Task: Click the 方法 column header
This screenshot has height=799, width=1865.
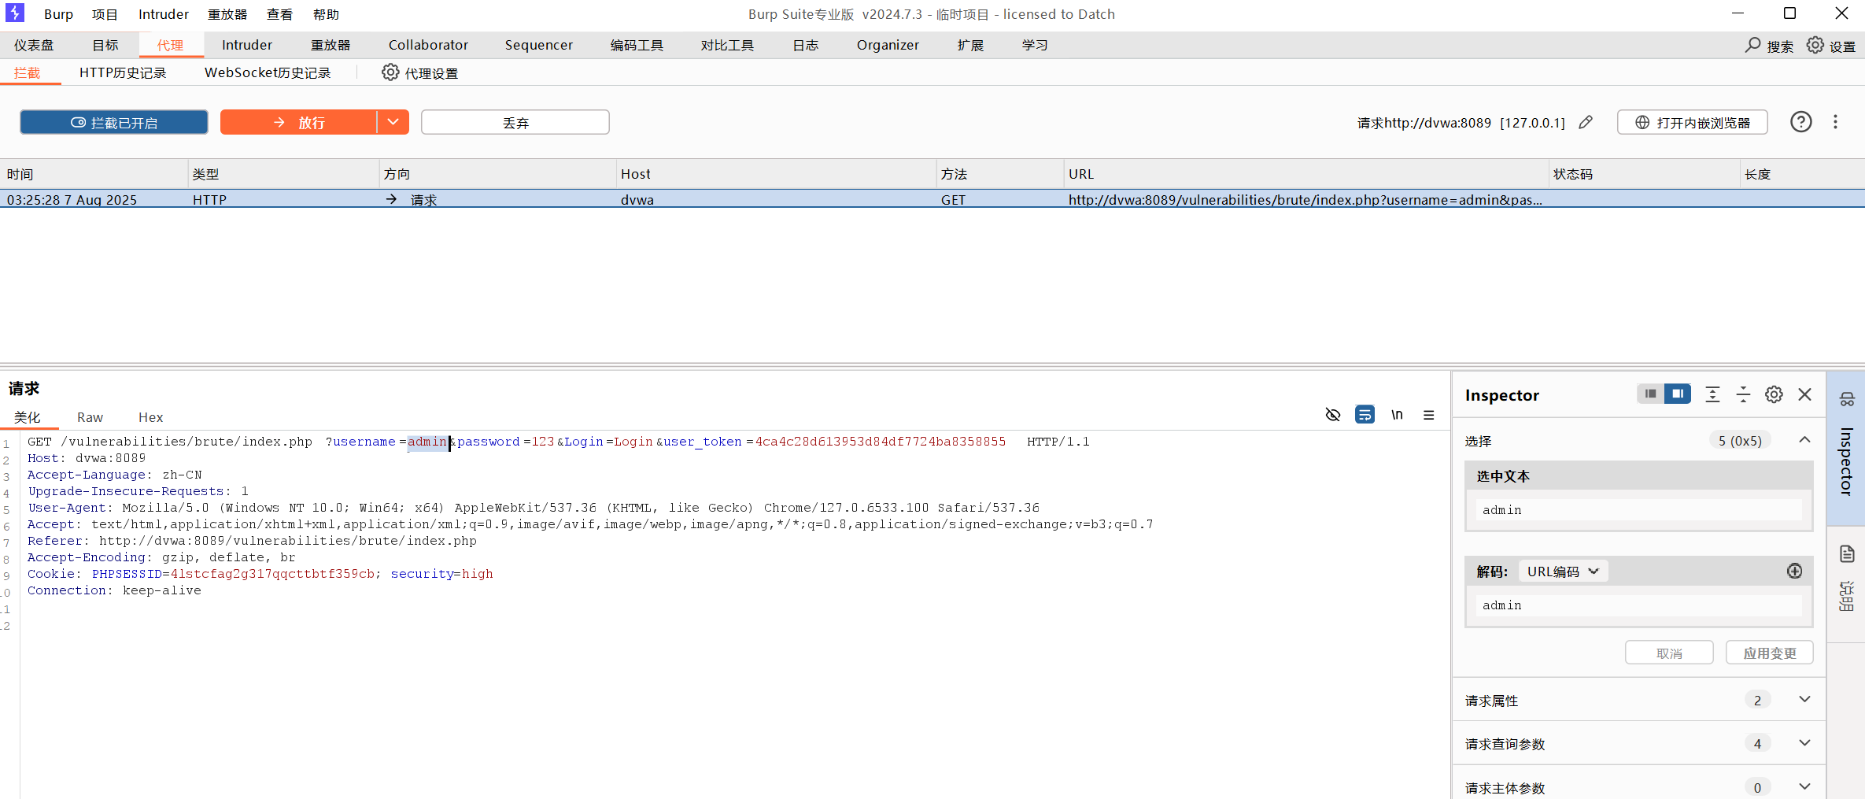Action: 999,174
